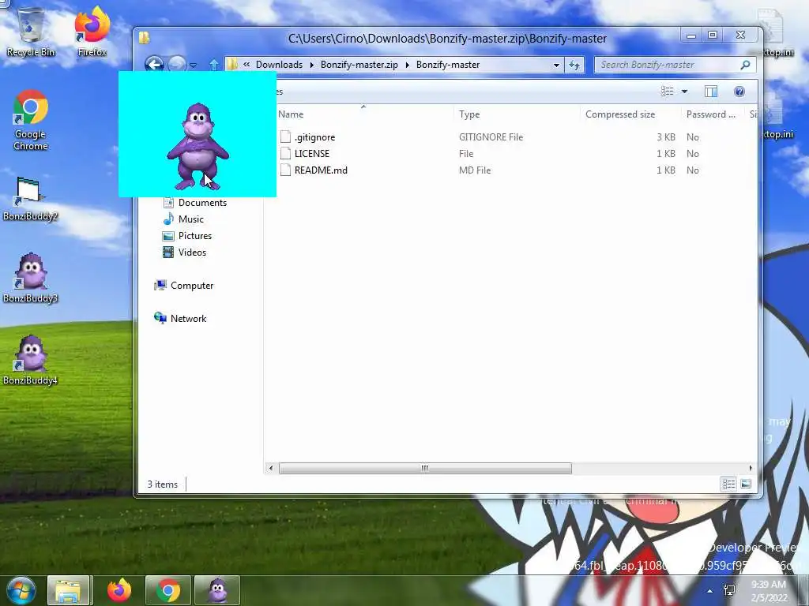Viewport: 809px width, 606px height.
Task: Select the LICENSE file
Action: [311, 154]
